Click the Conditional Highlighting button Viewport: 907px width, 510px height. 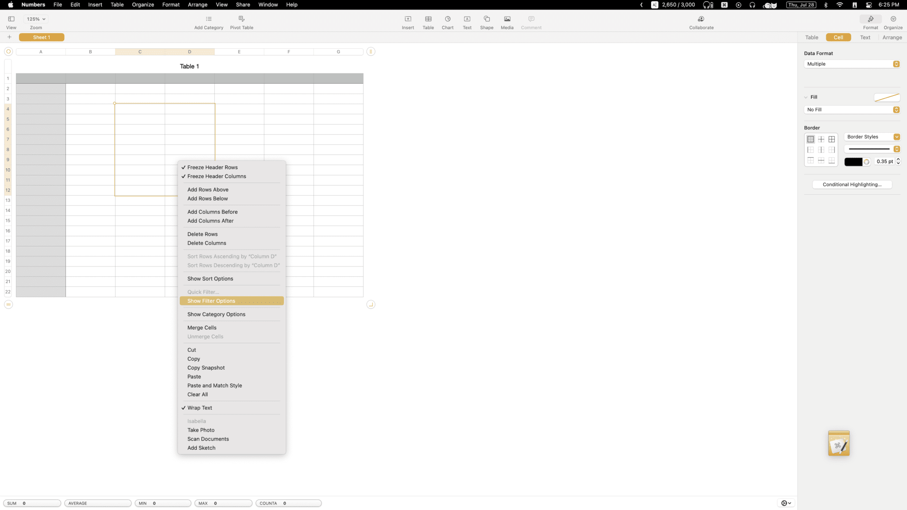(x=852, y=185)
